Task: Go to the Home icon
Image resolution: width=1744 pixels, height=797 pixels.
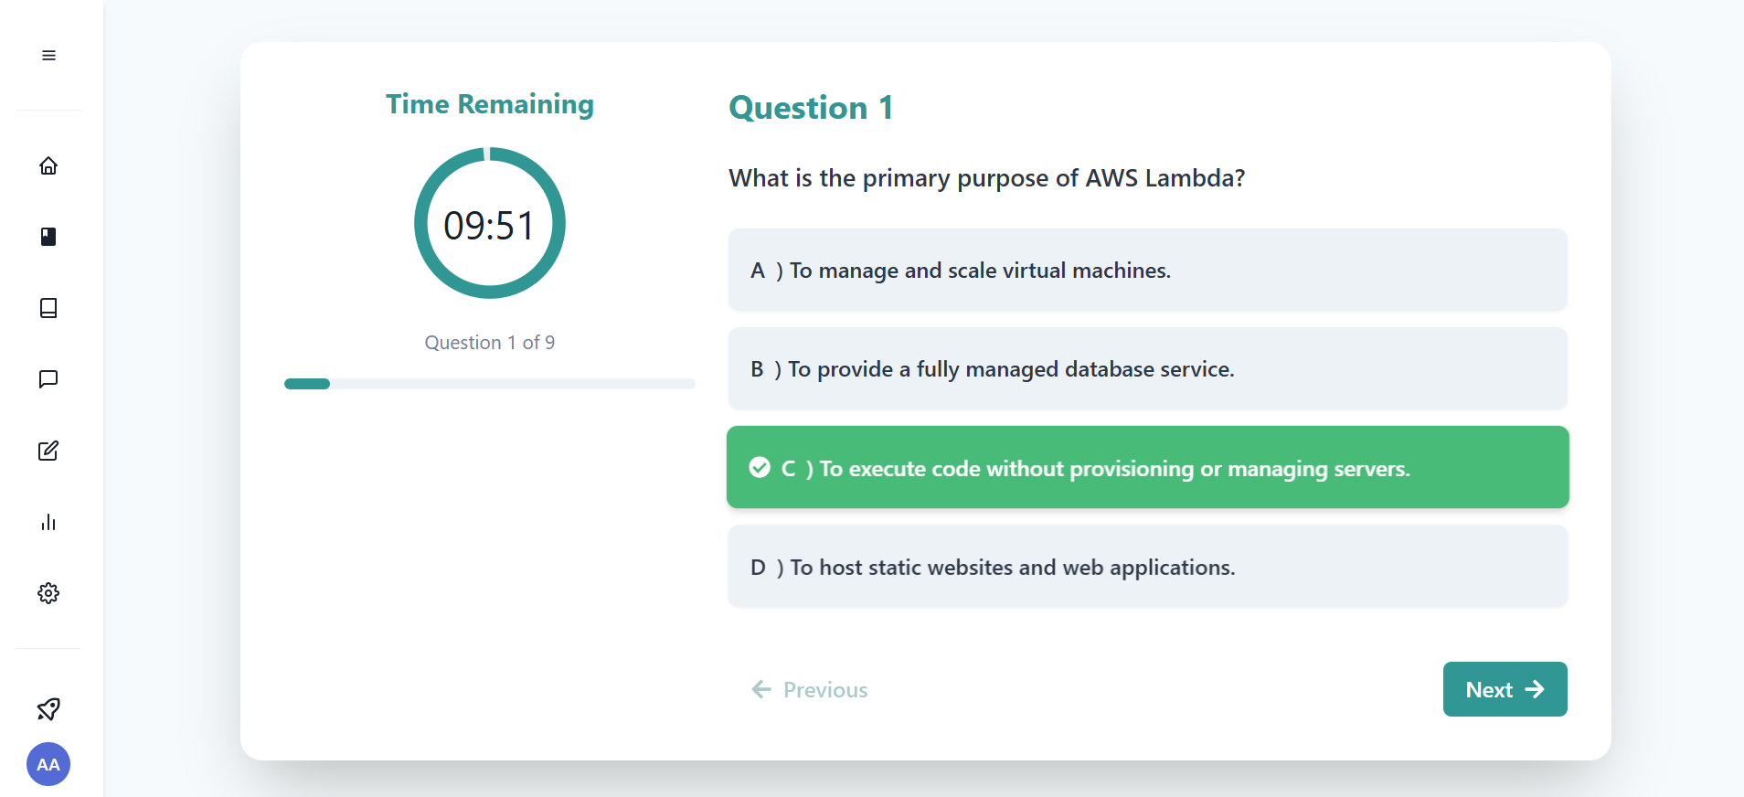Action: click(48, 165)
